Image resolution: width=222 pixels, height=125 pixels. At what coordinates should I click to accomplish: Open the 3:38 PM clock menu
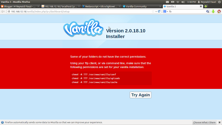point(191,2)
